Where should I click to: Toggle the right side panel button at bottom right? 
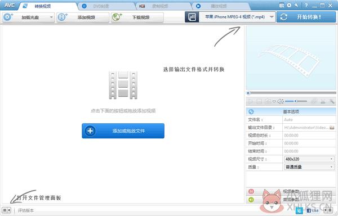[x=328, y=210]
